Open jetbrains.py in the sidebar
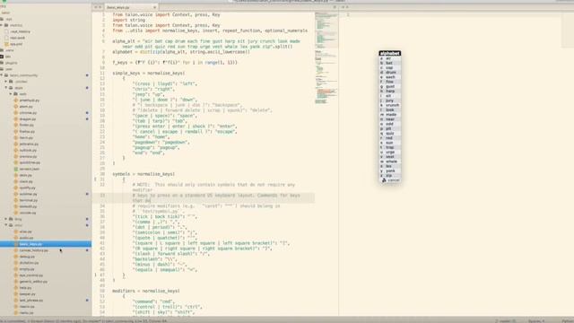Image resolution: width=574 pixels, height=323 pixels. tap(29, 144)
